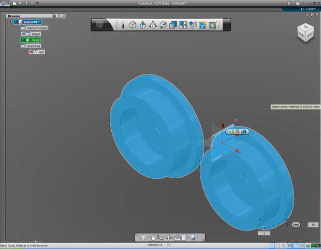321x249 pixels.
Task: Click second mirror option button
Action: [237, 132]
